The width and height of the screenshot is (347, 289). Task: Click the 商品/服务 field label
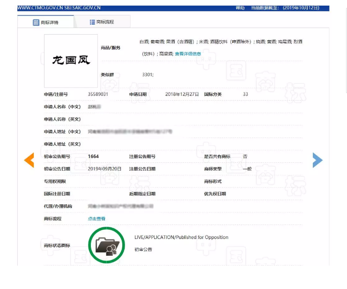[111, 48]
